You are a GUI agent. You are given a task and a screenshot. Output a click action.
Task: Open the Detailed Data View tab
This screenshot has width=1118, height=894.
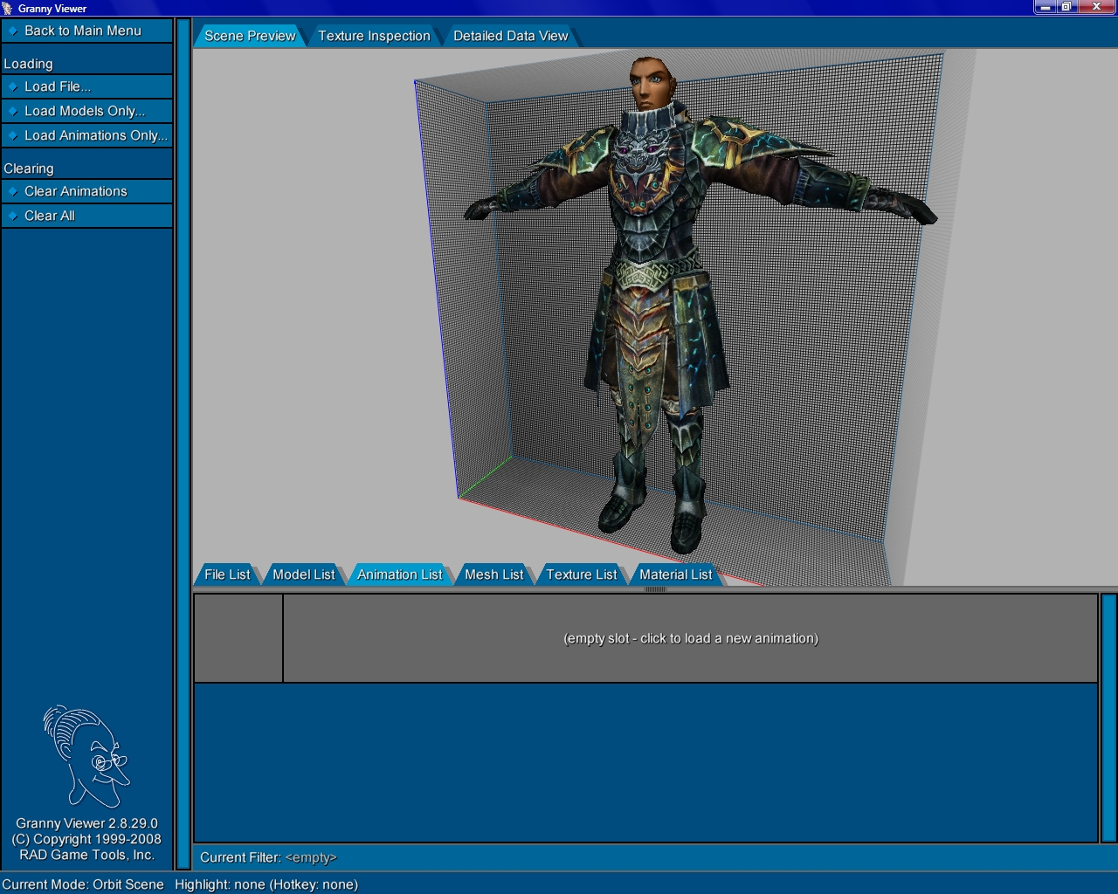510,36
